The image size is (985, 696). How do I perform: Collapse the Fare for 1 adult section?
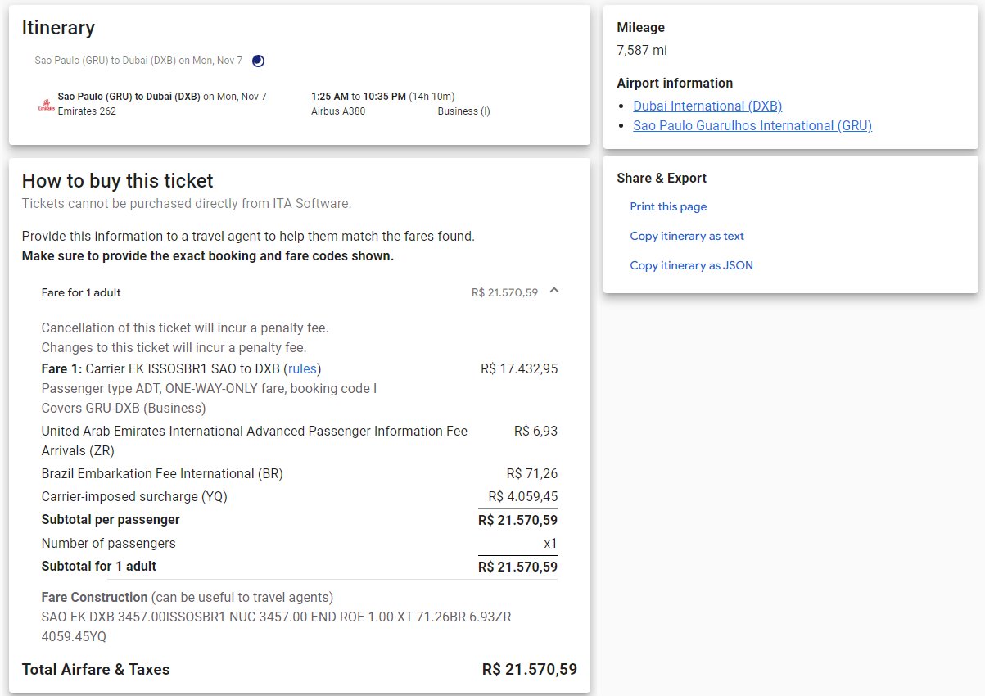coord(554,291)
